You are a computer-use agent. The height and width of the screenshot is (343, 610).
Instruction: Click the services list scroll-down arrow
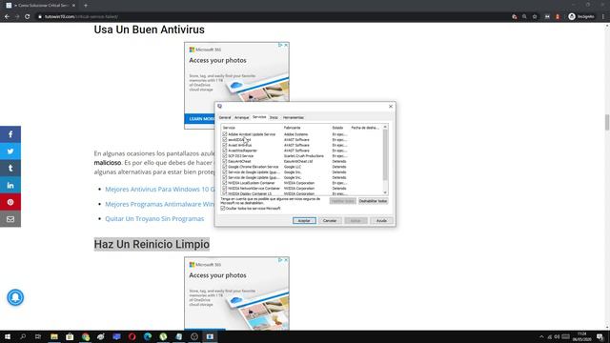(x=385, y=192)
